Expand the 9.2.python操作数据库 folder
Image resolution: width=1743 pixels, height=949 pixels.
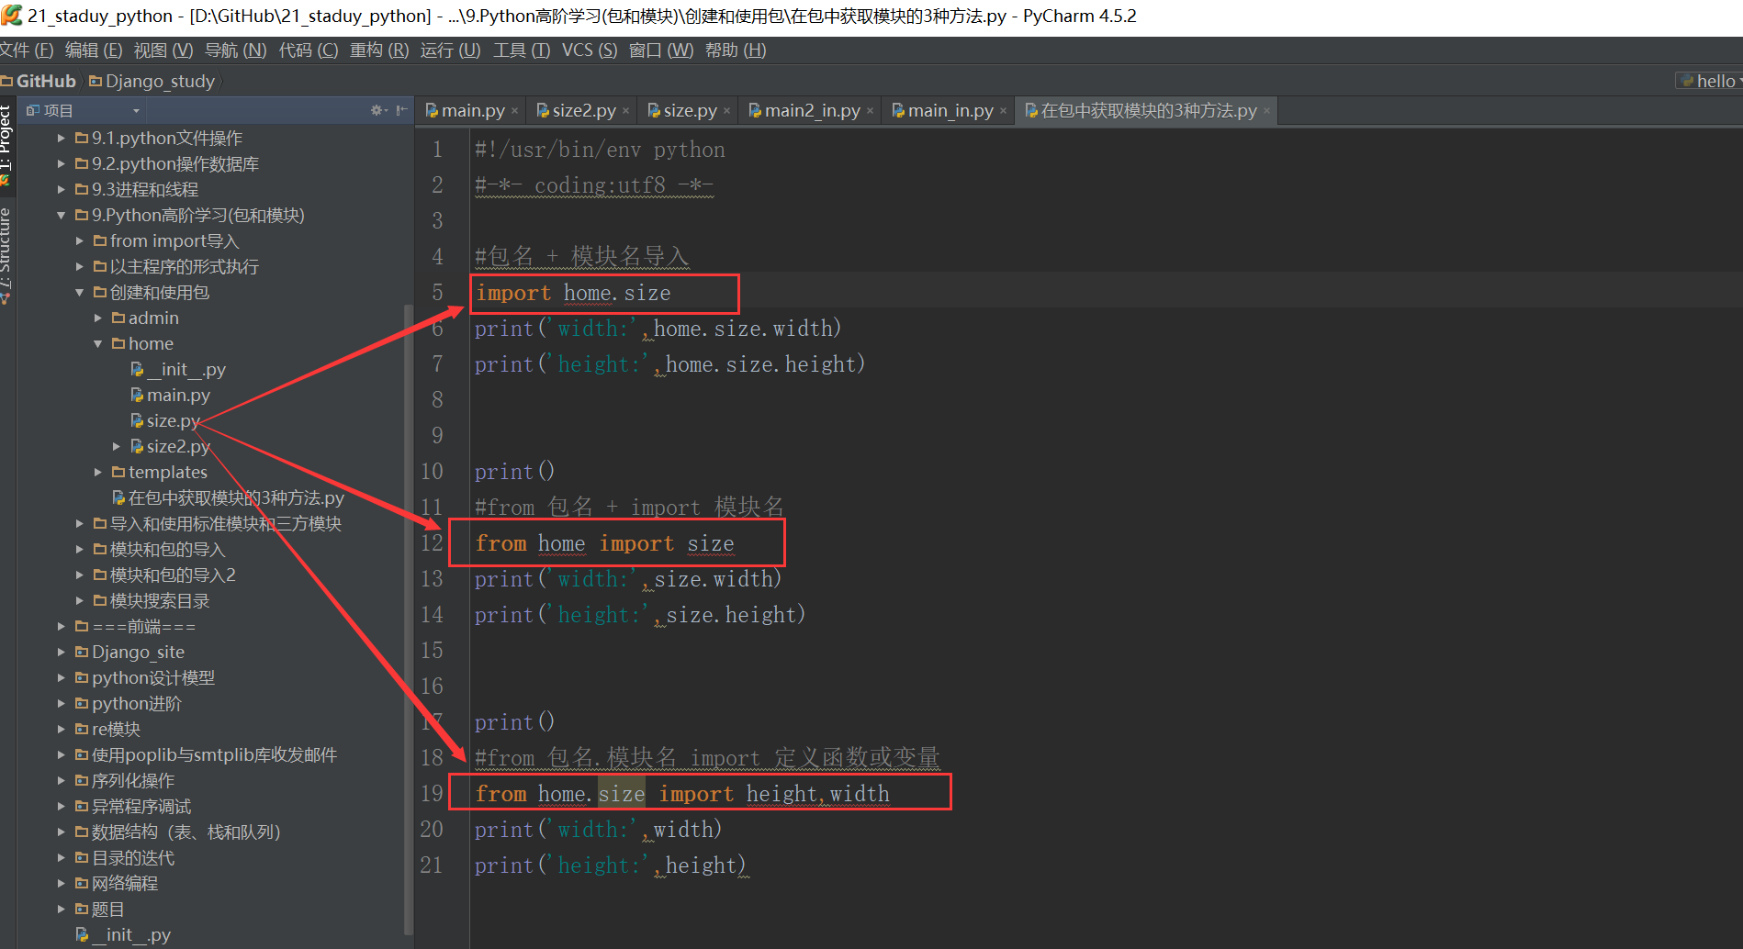[61, 163]
